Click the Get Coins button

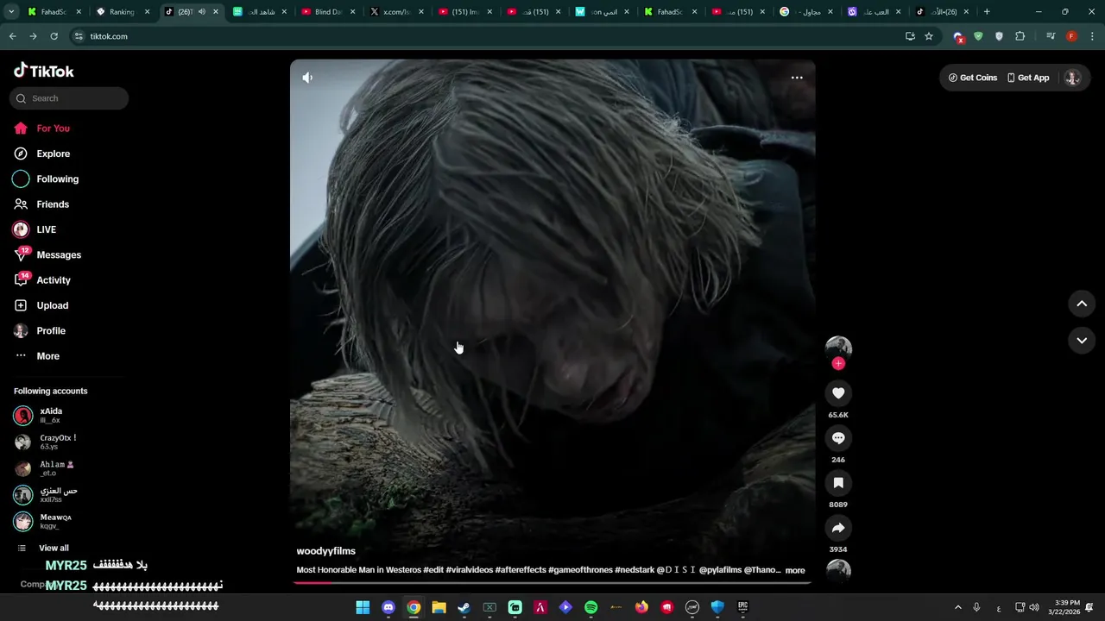click(973, 78)
